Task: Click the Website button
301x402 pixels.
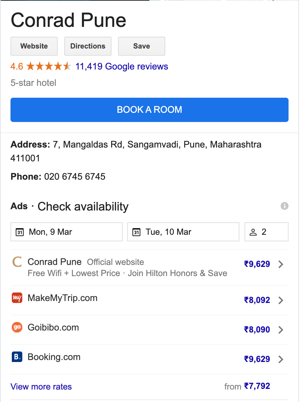Action: coord(34,46)
